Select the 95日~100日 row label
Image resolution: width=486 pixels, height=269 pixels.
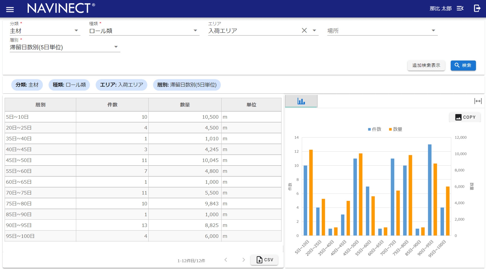[x=20, y=236]
